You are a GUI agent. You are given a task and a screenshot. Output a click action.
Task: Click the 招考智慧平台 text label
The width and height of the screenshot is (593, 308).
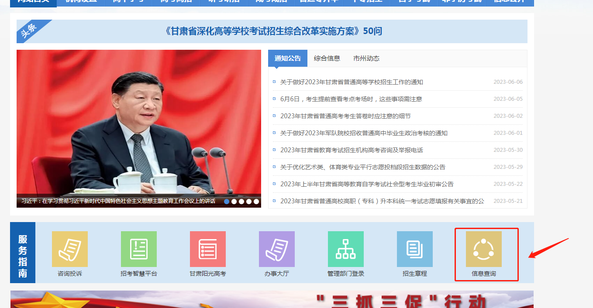pos(139,274)
